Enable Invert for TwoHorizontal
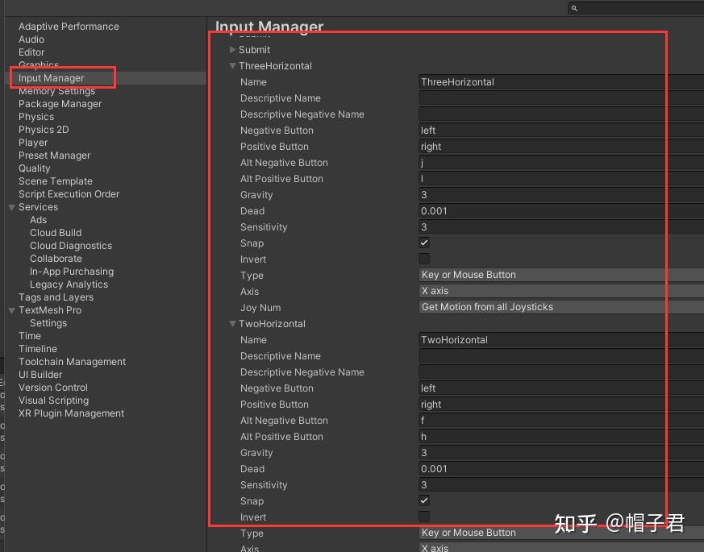The height and width of the screenshot is (552, 704). point(423,517)
